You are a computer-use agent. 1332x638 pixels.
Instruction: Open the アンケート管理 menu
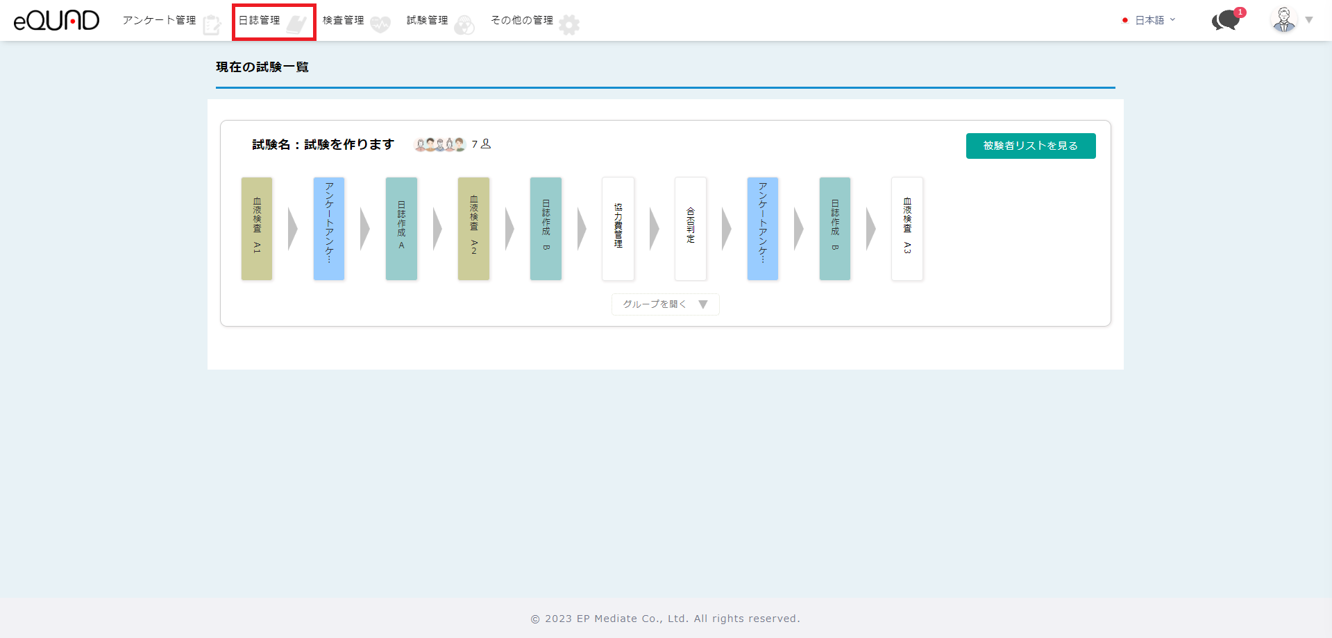159,20
